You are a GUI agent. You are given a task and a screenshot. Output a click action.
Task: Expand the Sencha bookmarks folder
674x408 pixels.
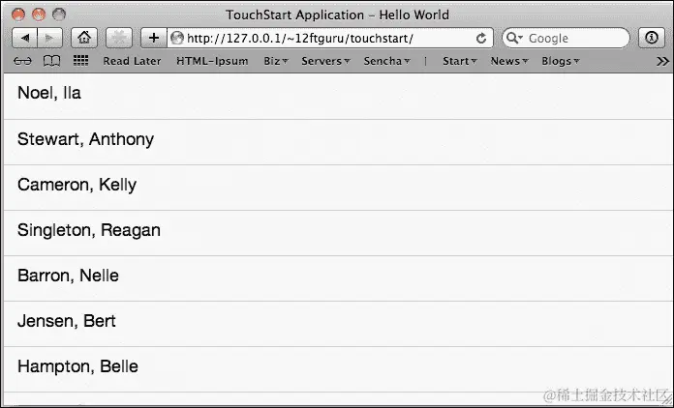tap(386, 61)
